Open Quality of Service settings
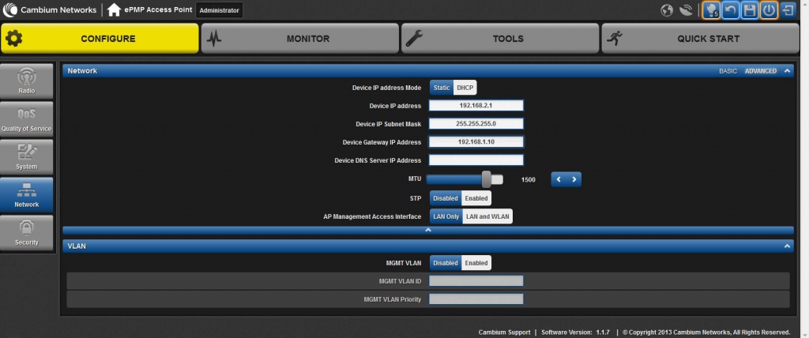The image size is (809, 338). 27,120
